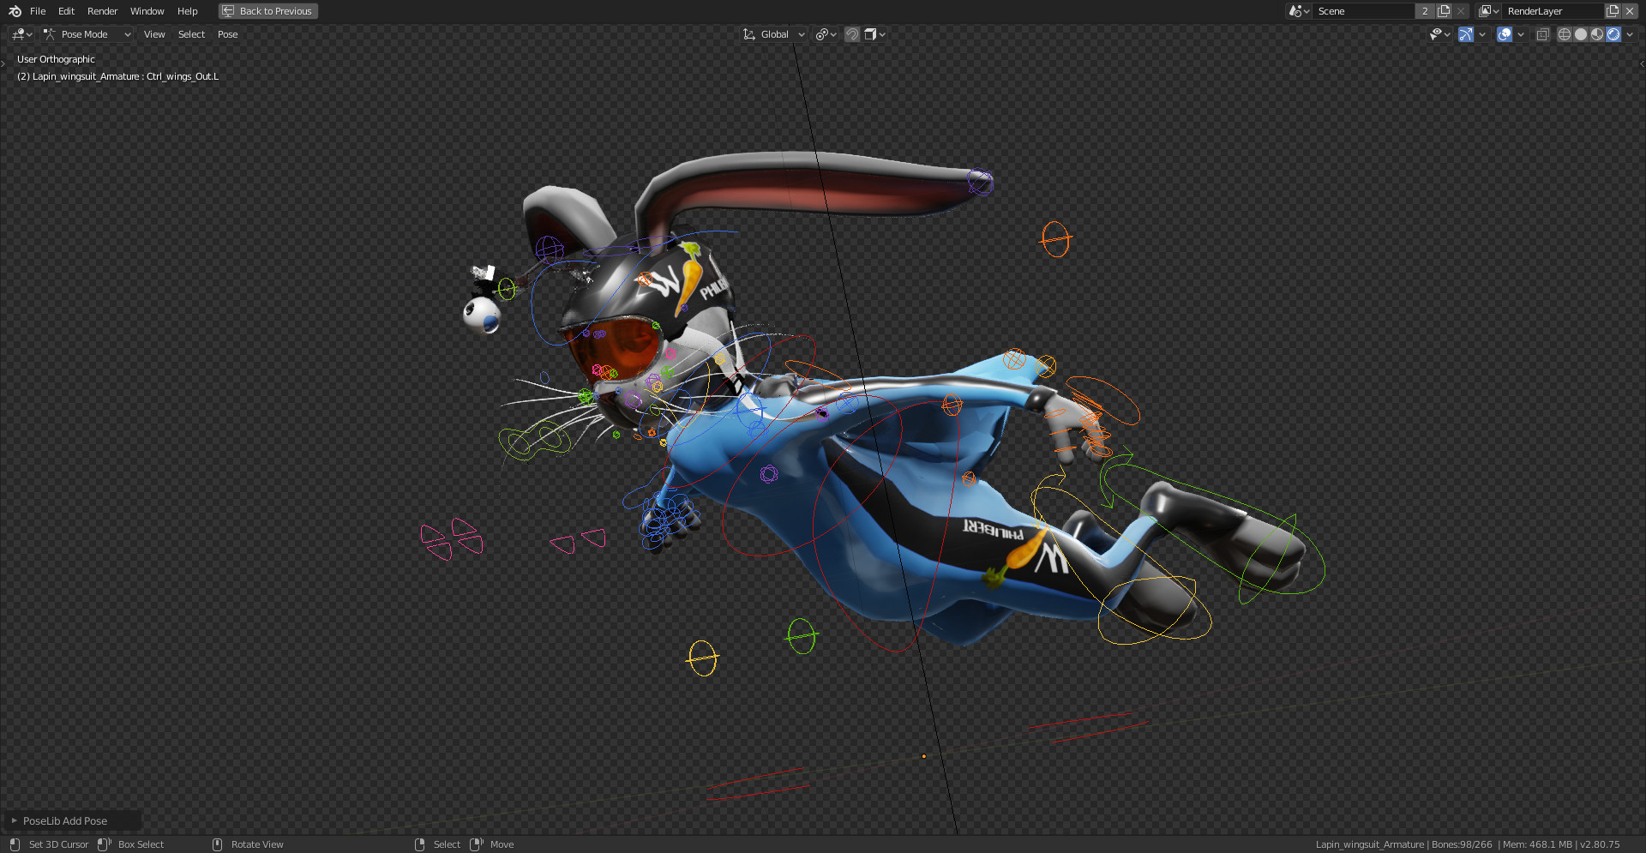Open the overlays options dropdown arrow
The height and width of the screenshot is (853, 1646).
pyautogui.click(x=1521, y=34)
